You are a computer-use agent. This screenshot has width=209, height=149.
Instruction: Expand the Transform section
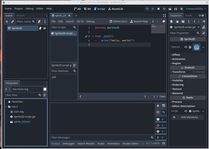coord(187,72)
